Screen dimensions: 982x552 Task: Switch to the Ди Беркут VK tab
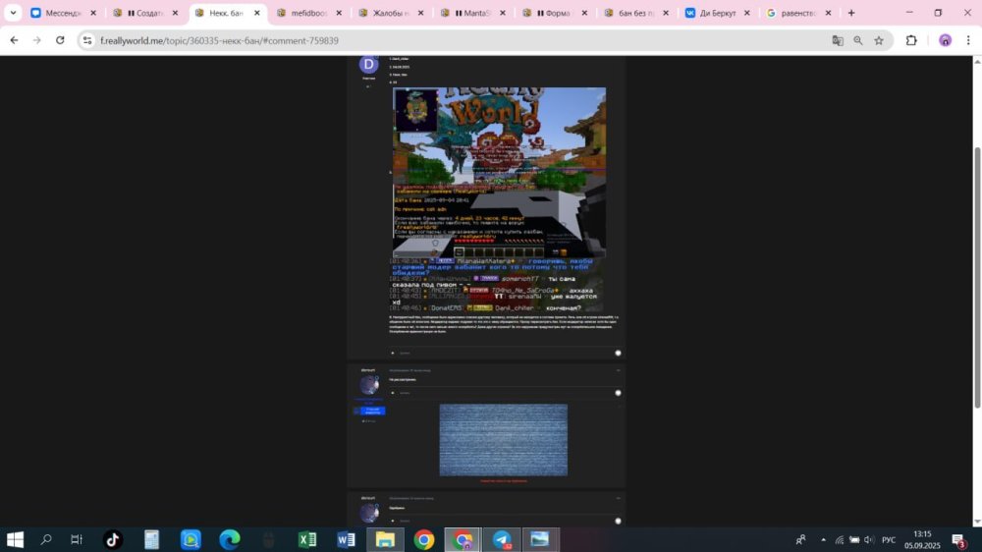(x=718, y=13)
